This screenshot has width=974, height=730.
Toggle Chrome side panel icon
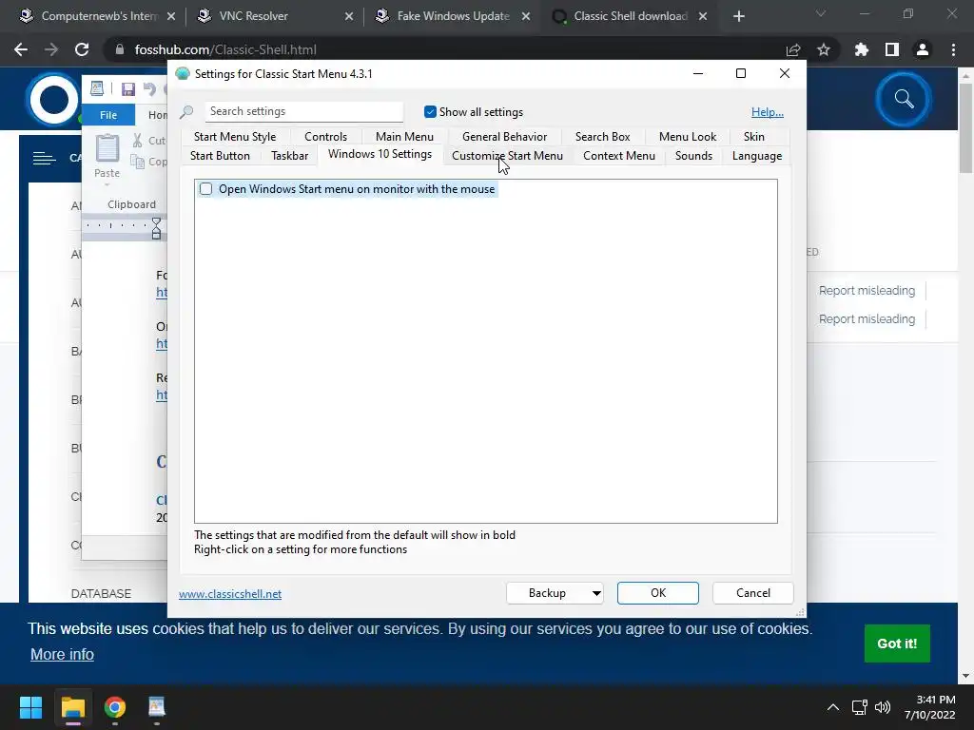[892, 49]
